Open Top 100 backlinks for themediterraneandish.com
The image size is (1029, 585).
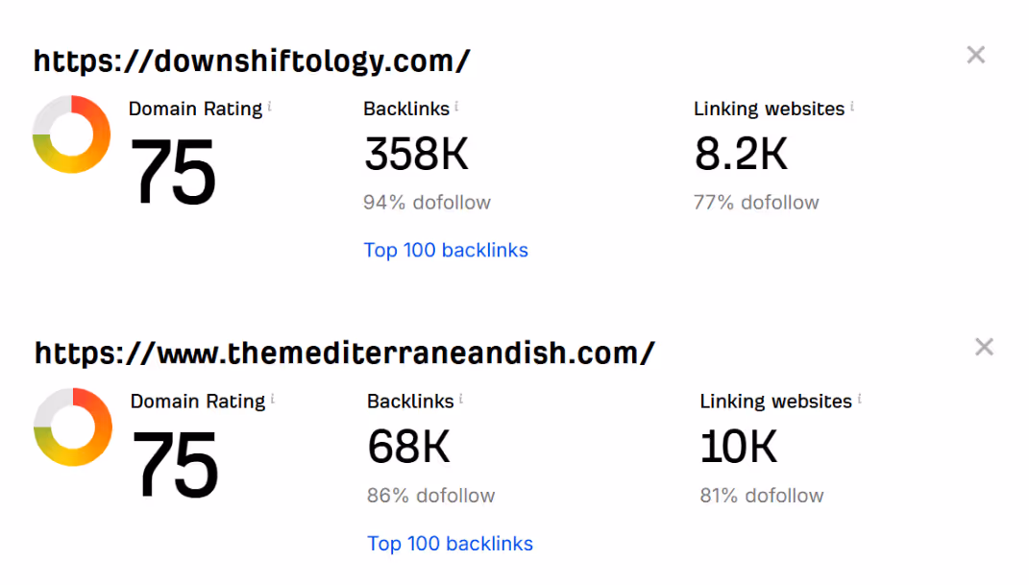click(450, 543)
